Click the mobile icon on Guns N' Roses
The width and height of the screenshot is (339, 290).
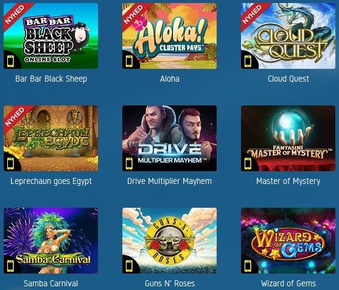(129, 266)
